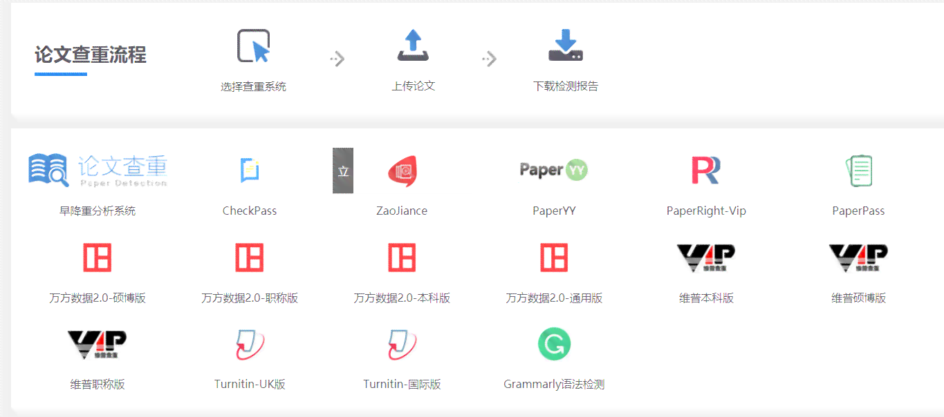
Task: Choose the 万方数据2.0-硕博版 icon
Action: [x=98, y=258]
